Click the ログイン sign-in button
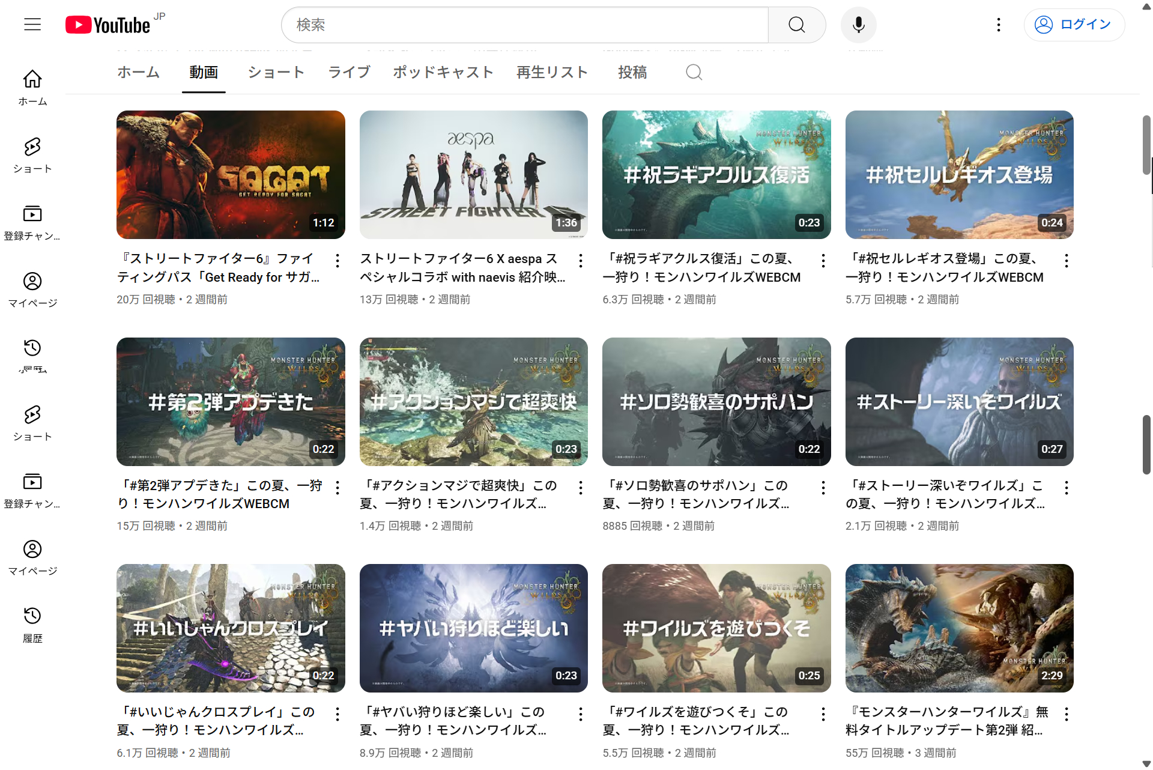Screen dimensions: 1153x770 [1074, 25]
